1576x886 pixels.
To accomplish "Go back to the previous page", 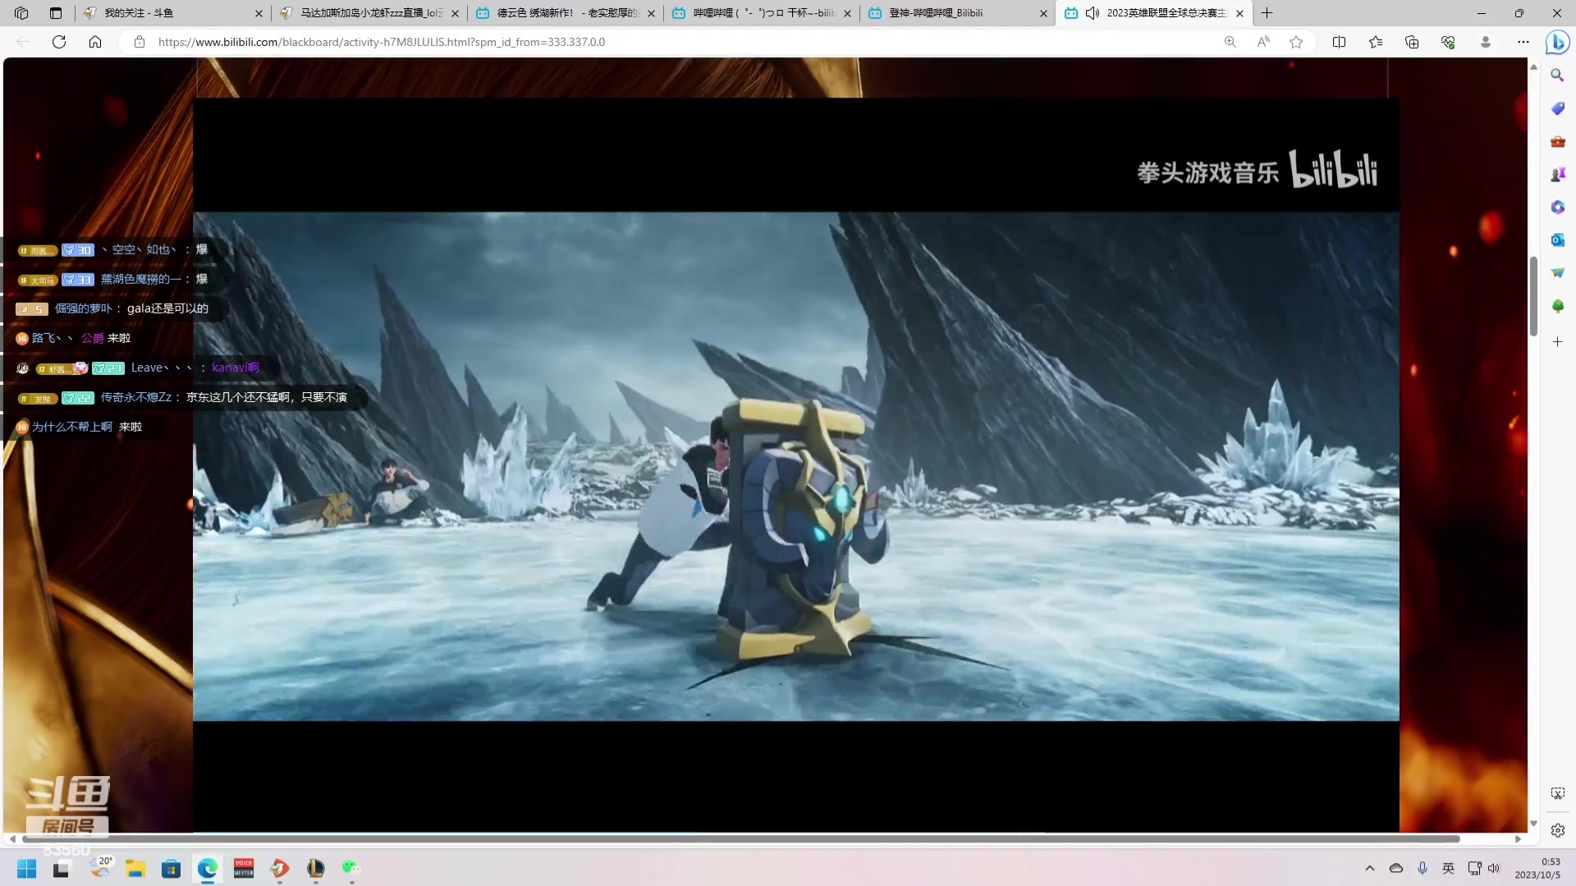I will pyautogui.click(x=23, y=42).
